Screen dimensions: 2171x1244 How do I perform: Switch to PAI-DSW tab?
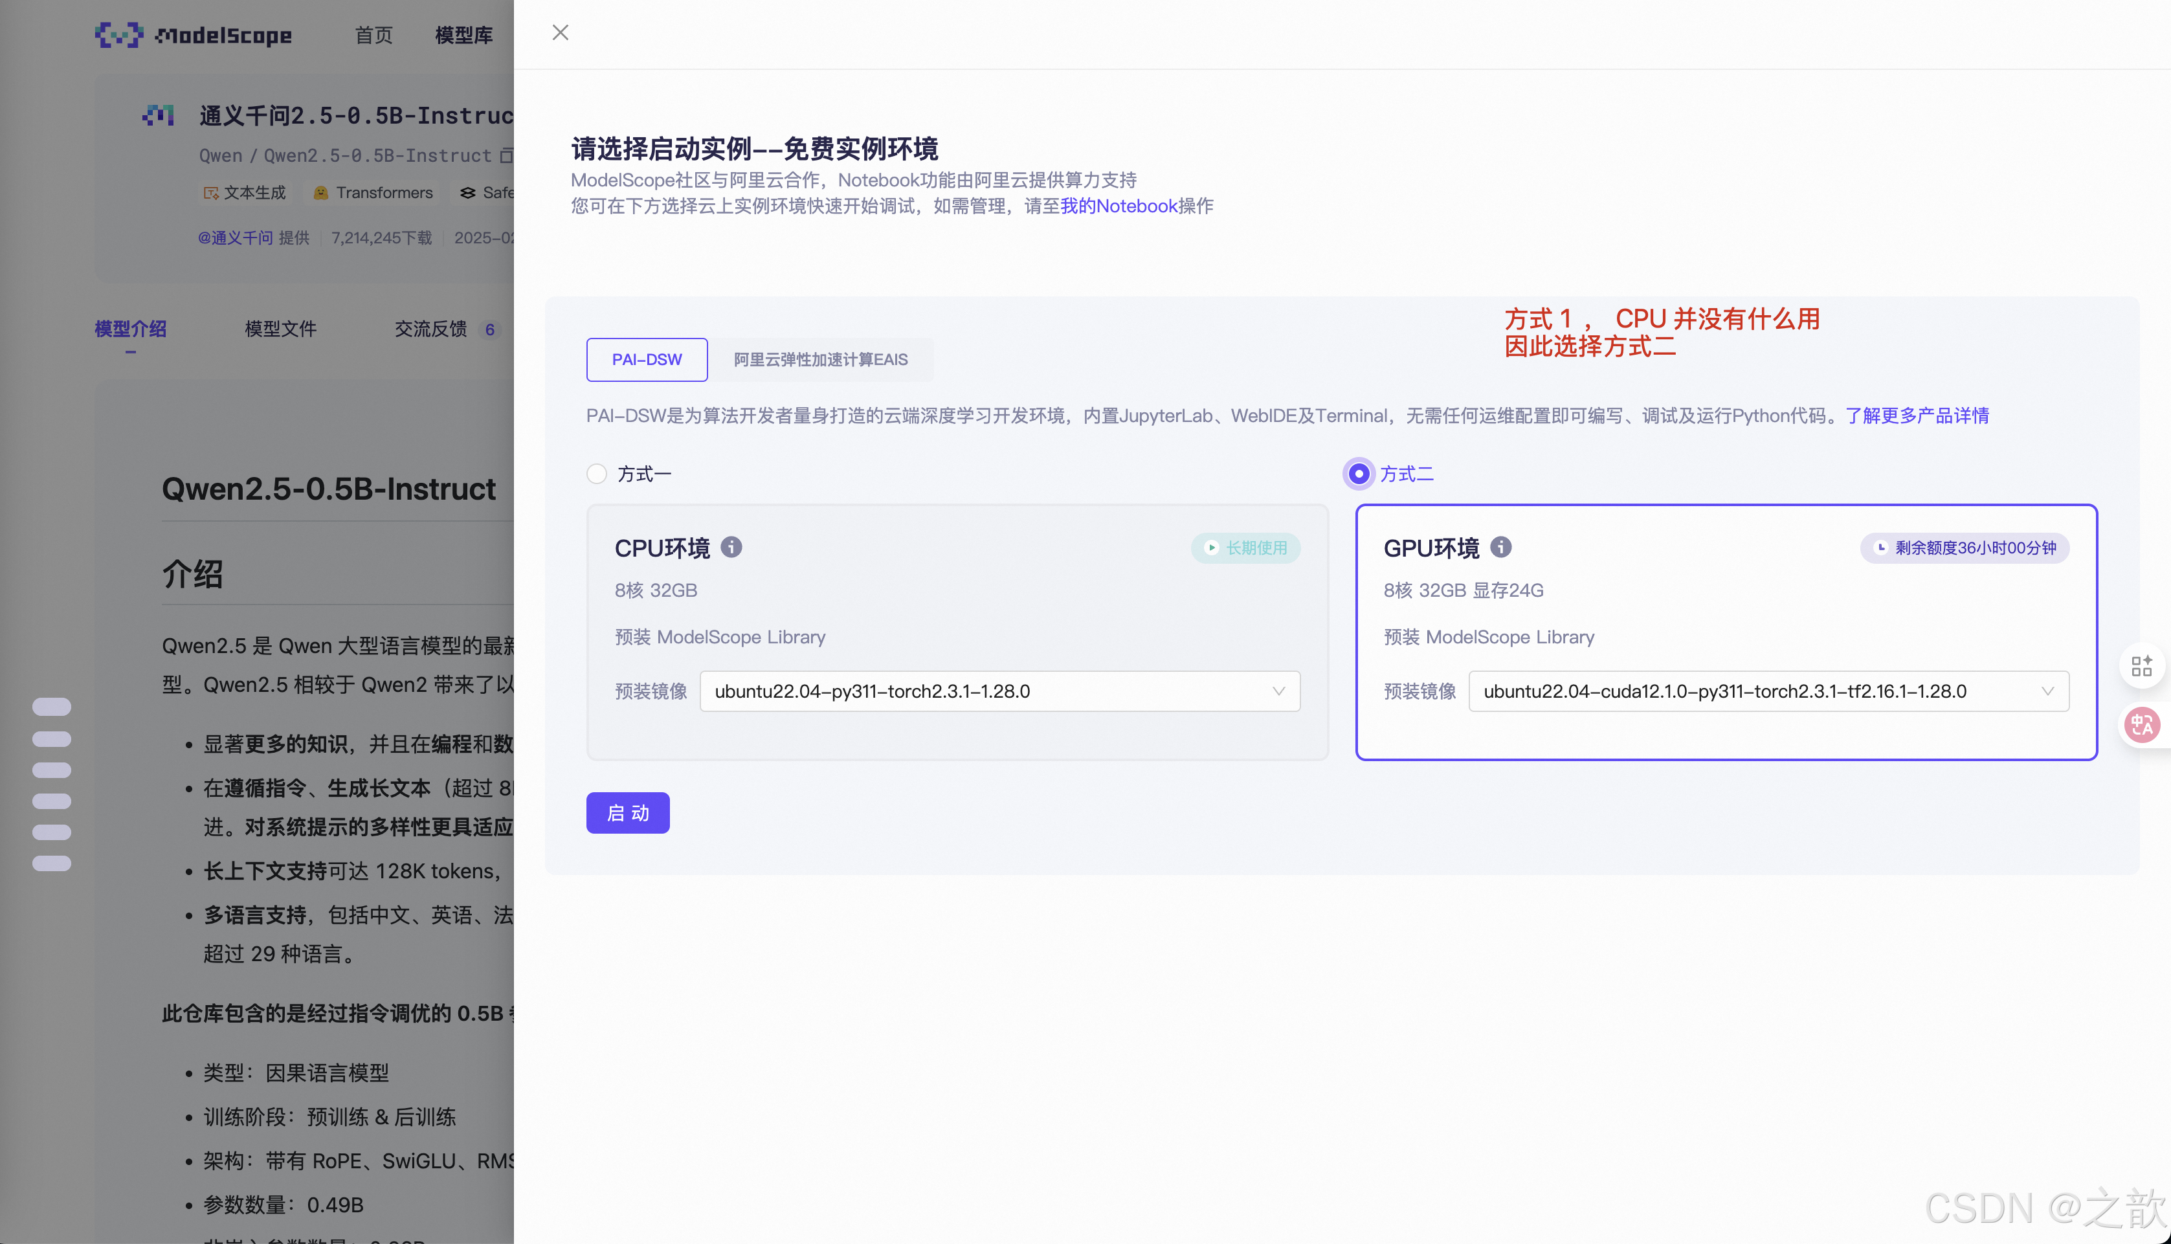[x=647, y=360]
